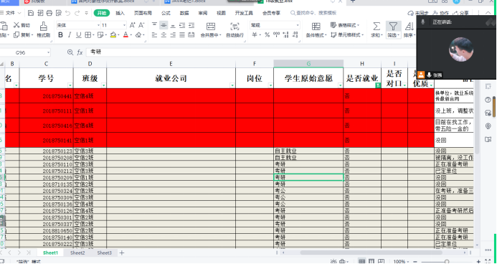This screenshot has height=264, width=497.
Task: Switch to the Sheet2 worksheet tab
Action: 77,253
